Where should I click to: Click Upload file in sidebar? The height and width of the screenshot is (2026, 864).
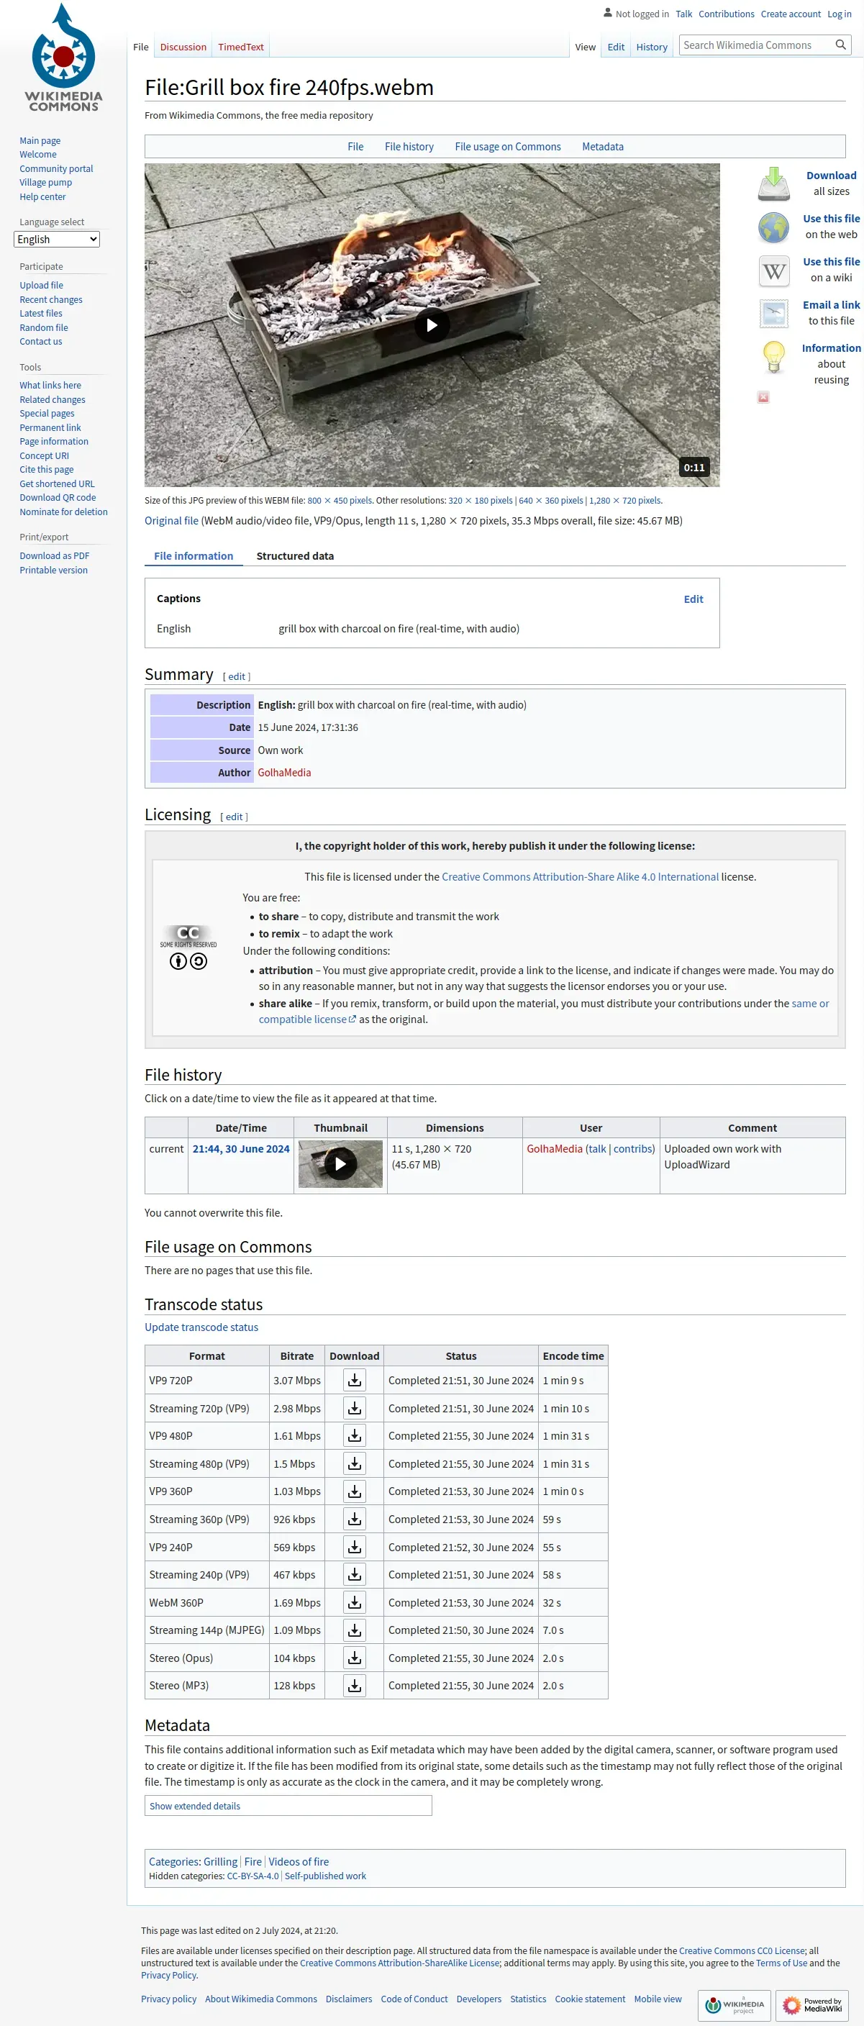[x=42, y=286]
